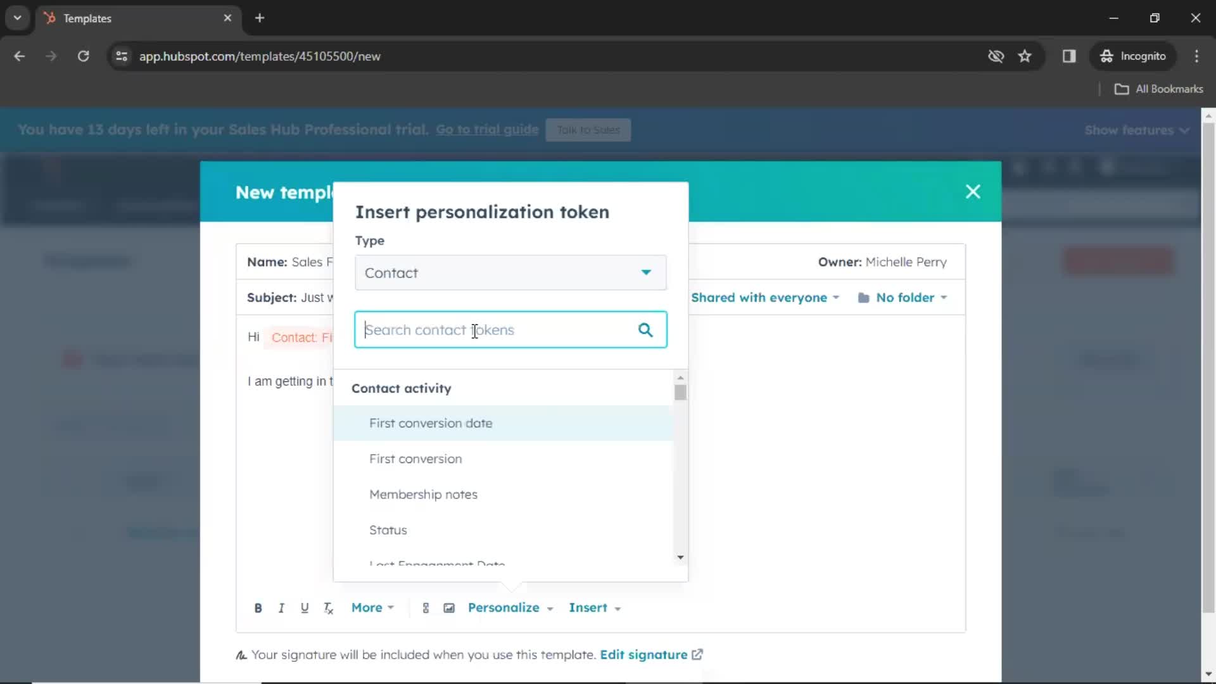Click the Image insert icon

click(x=449, y=607)
